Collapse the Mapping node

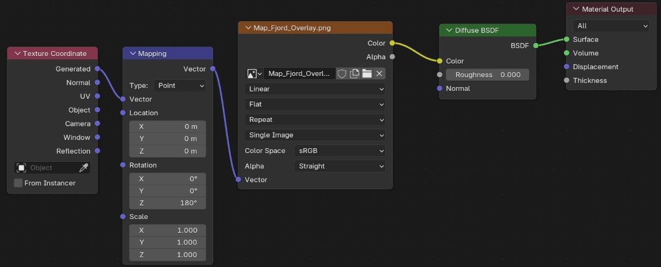[133, 54]
